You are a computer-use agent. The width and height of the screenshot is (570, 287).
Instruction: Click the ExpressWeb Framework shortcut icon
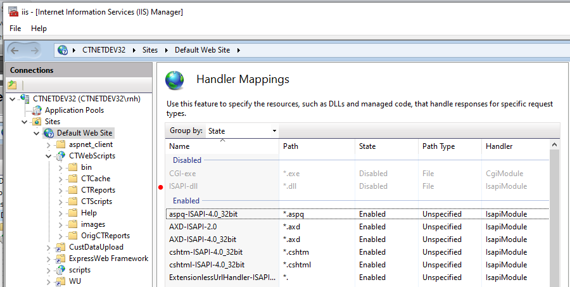tap(61, 258)
